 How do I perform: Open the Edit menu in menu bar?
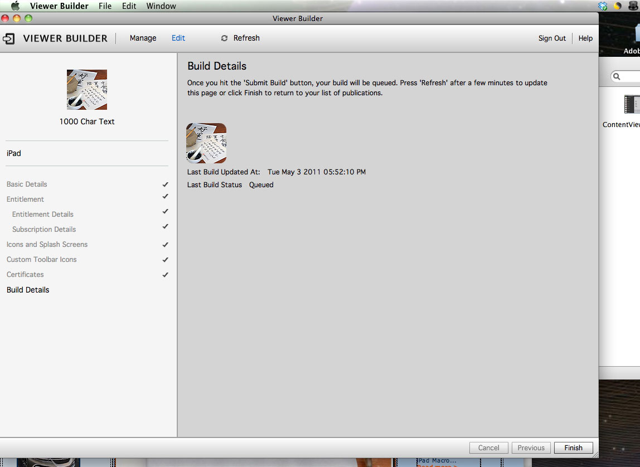click(x=129, y=6)
